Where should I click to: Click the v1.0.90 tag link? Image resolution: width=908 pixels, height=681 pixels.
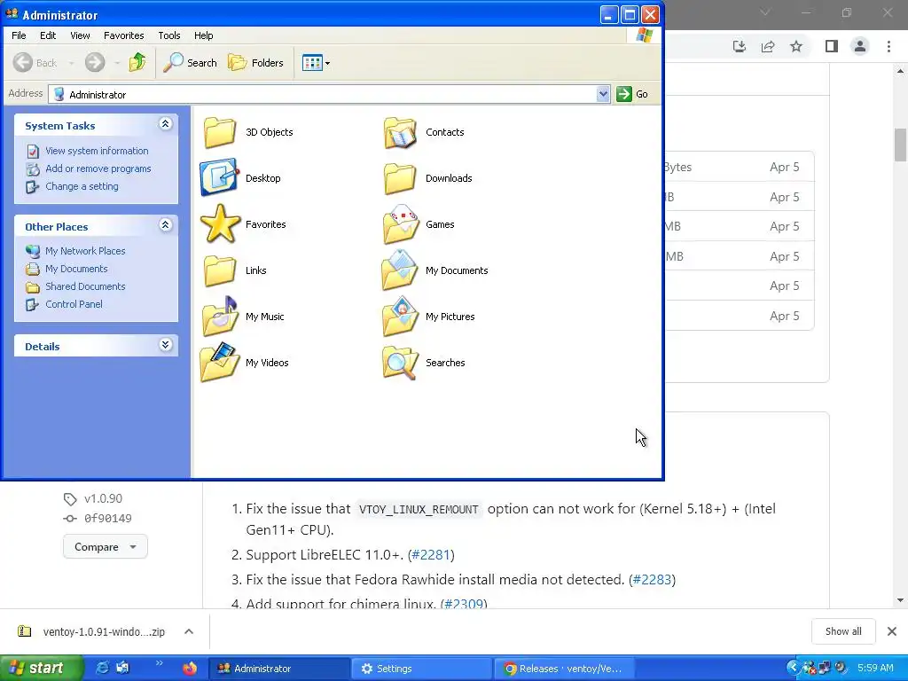click(x=103, y=498)
